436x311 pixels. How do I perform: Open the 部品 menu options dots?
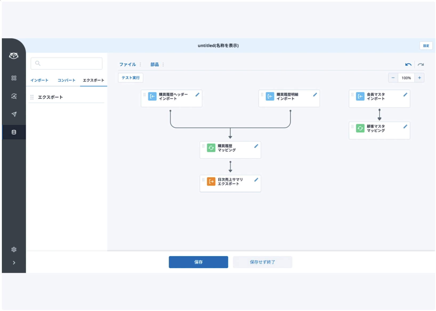(x=163, y=64)
